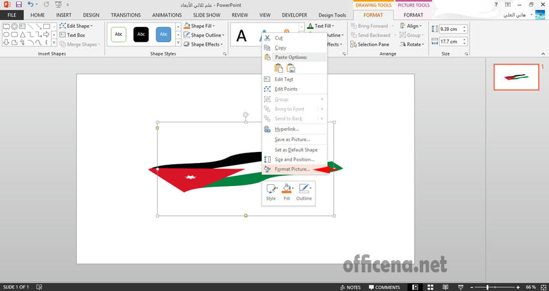This screenshot has width=549, height=291.
Task: Select the right arrow shape in gallery
Action: point(47,35)
